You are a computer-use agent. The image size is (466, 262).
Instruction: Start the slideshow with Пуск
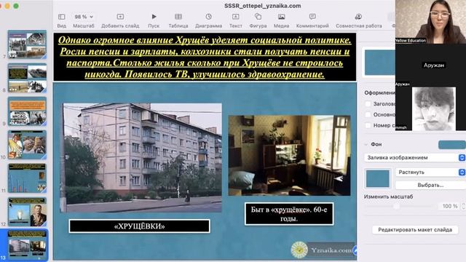(x=154, y=17)
